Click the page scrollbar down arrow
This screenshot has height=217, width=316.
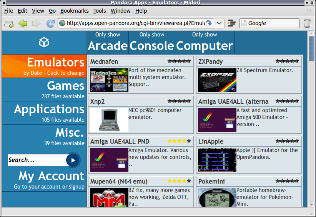pyautogui.click(x=311, y=204)
